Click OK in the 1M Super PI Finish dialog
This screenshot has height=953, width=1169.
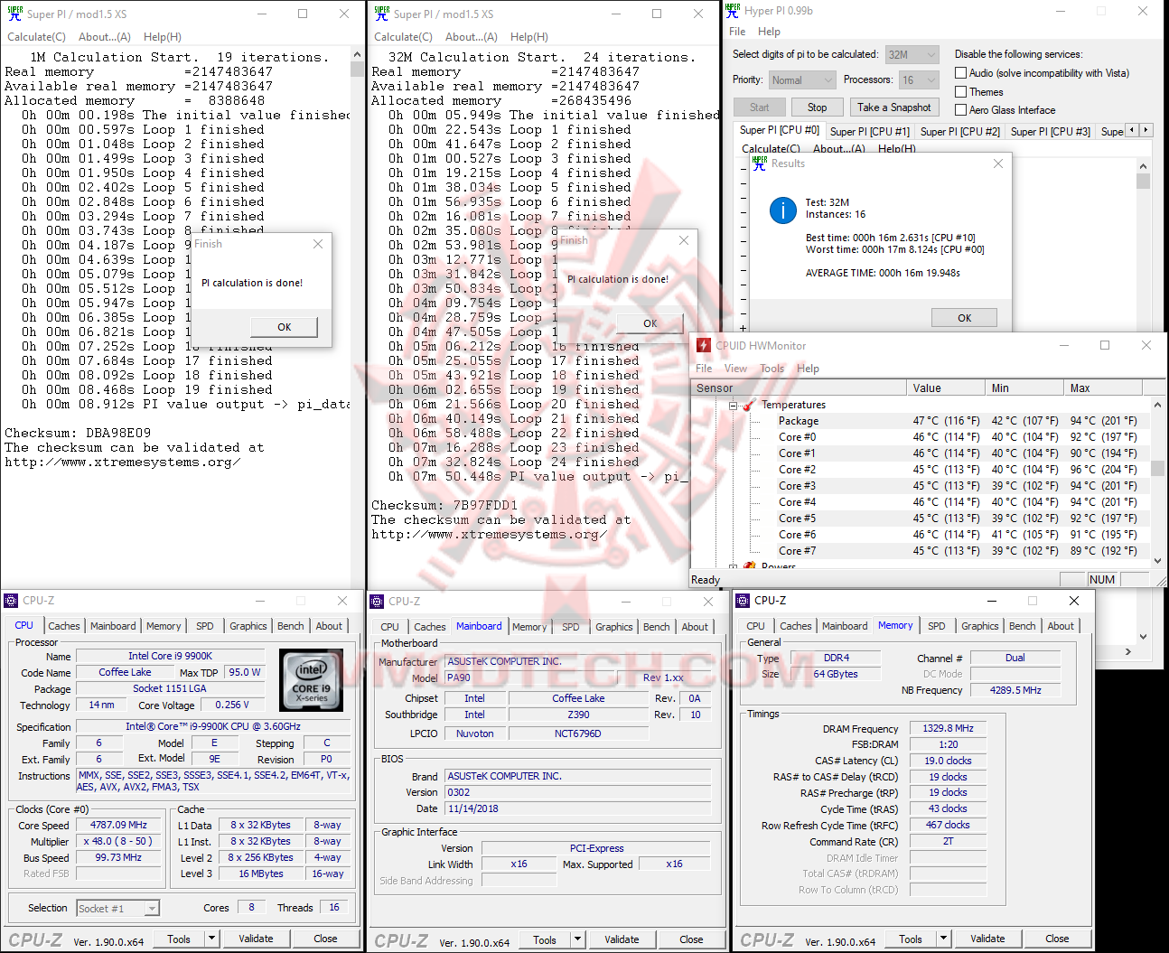[285, 327]
